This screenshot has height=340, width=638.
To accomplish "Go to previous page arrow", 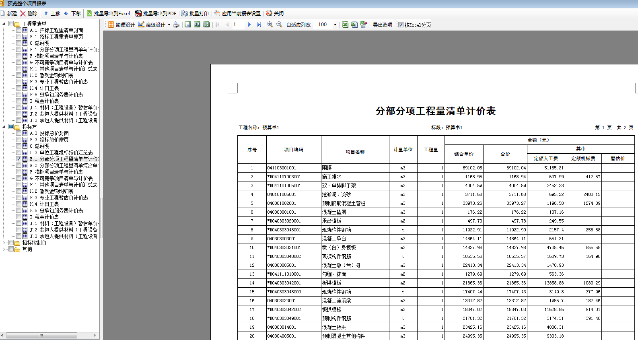I will tap(227, 25).
